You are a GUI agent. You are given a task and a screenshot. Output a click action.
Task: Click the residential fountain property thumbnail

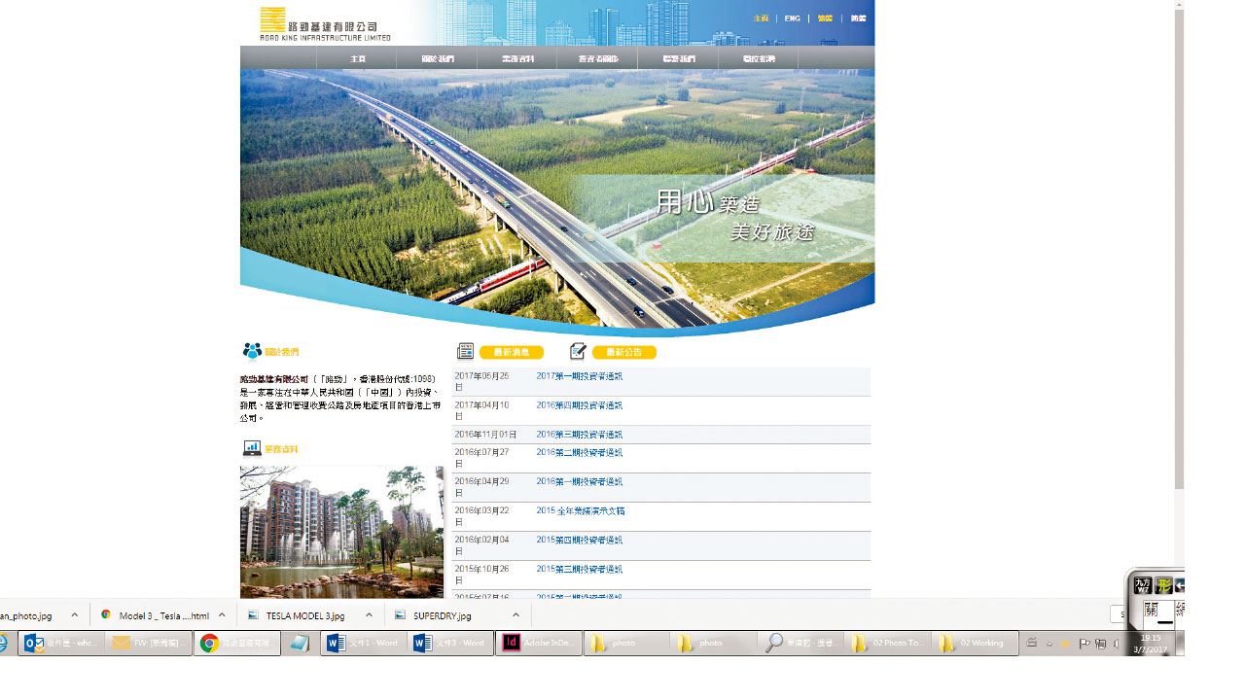(x=341, y=532)
